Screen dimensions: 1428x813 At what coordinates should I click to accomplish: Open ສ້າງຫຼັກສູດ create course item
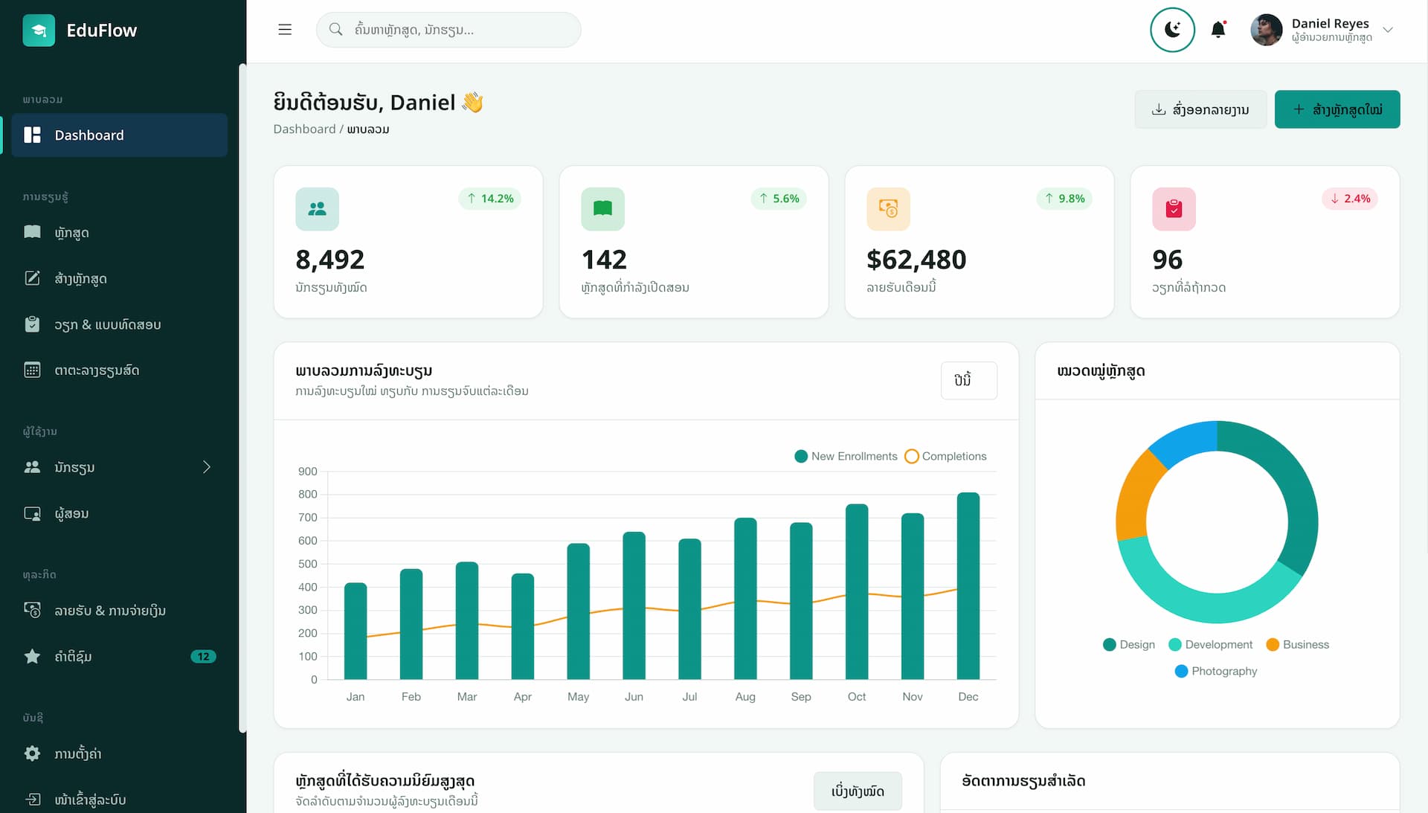119,279
